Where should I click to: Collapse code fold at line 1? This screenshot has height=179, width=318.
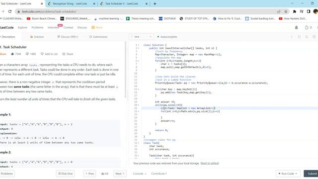pyautogui.click(x=139, y=45)
